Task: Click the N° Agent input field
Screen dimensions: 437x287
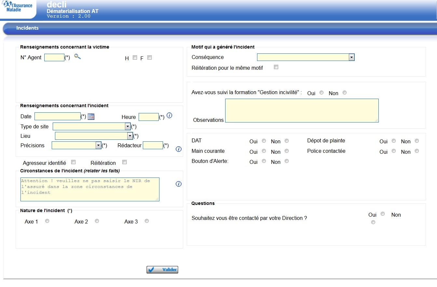Action: click(x=54, y=58)
